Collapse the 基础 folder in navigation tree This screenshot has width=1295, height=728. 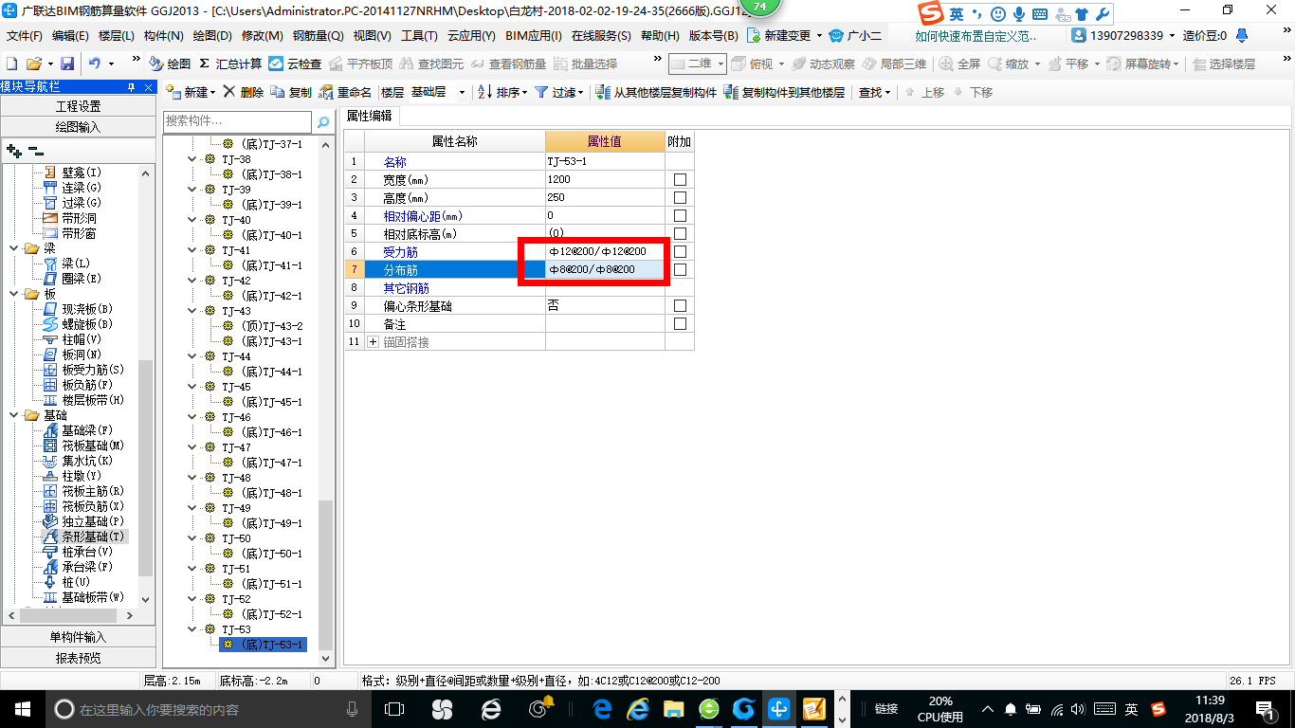[x=14, y=415]
